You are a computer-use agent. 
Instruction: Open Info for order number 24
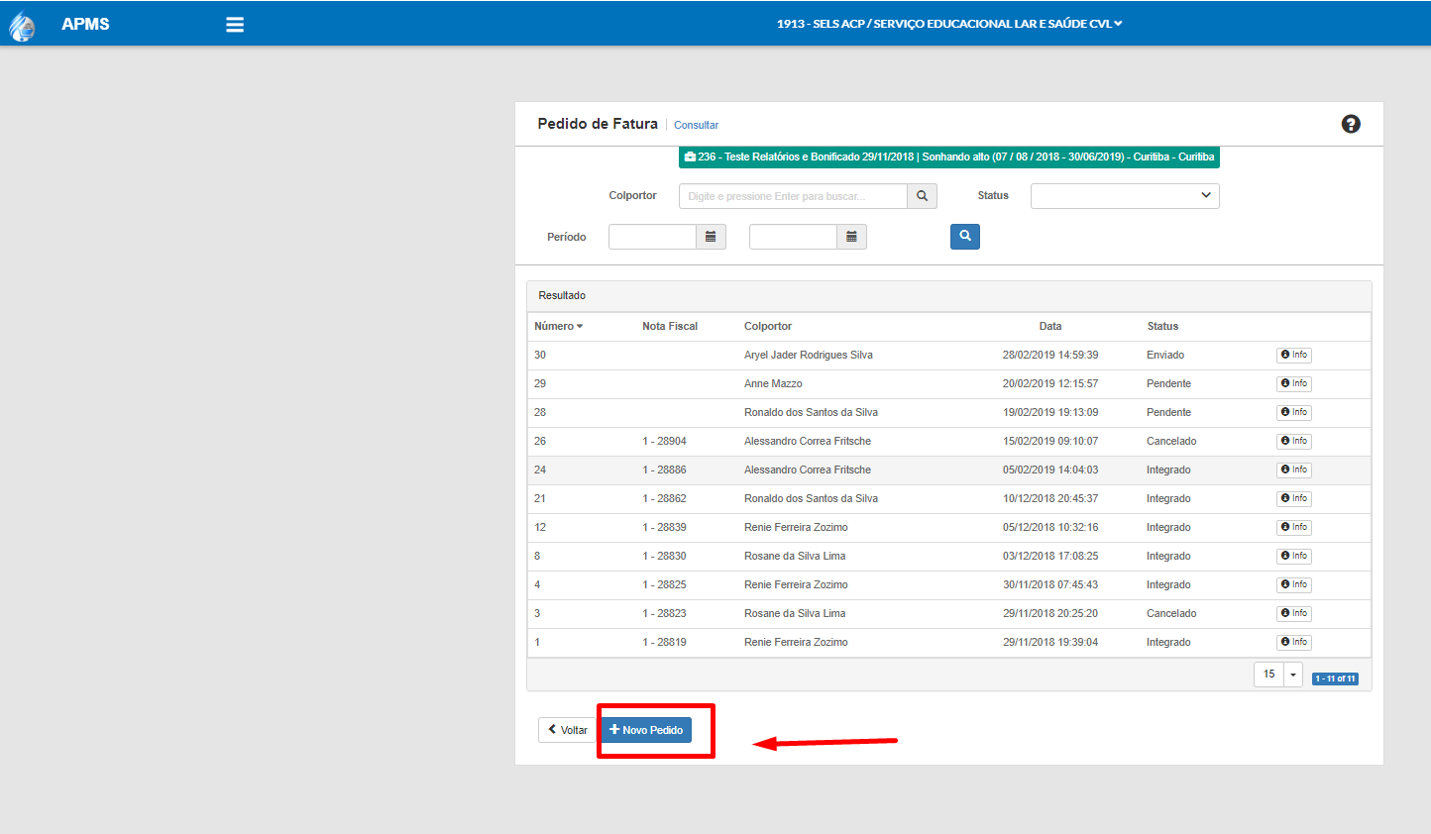coord(1294,469)
